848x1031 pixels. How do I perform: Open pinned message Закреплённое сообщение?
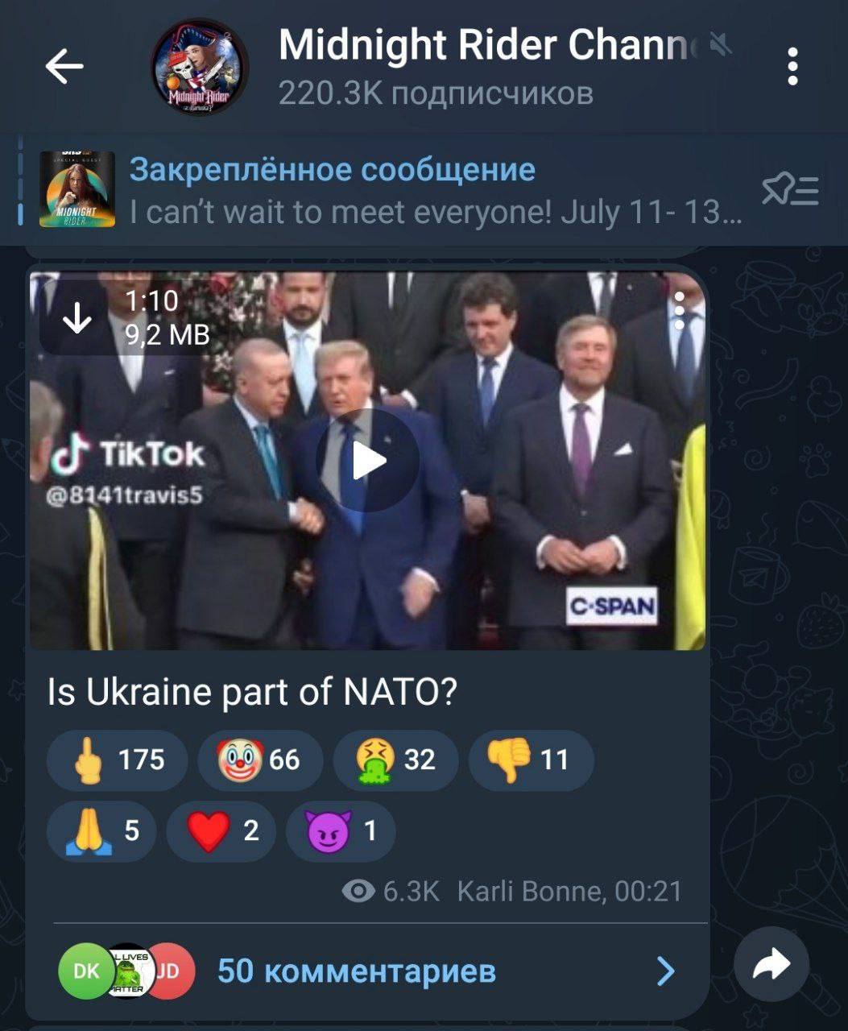pyautogui.click(x=332, y=170)
